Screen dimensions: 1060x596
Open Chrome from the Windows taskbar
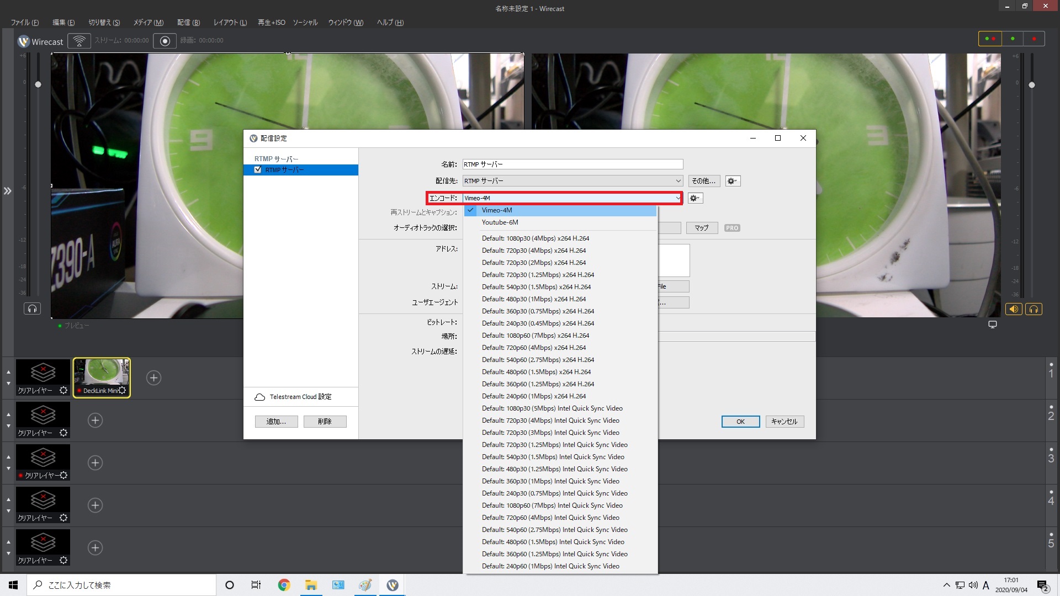[284, 585]
